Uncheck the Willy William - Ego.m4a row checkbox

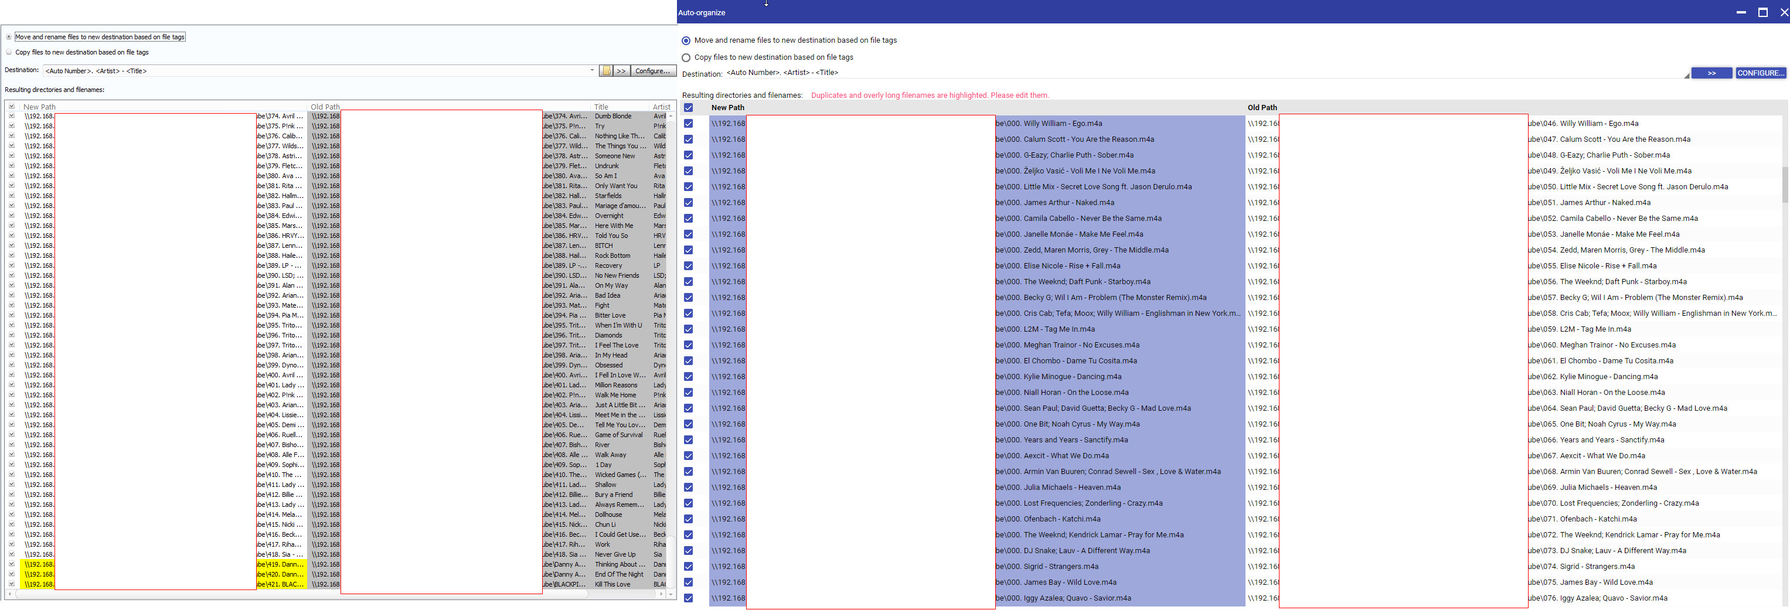[689, 124]
